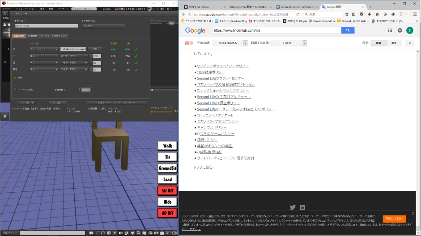Switch to the Terms of Service Firefox tab

click(x=297, y=7)
